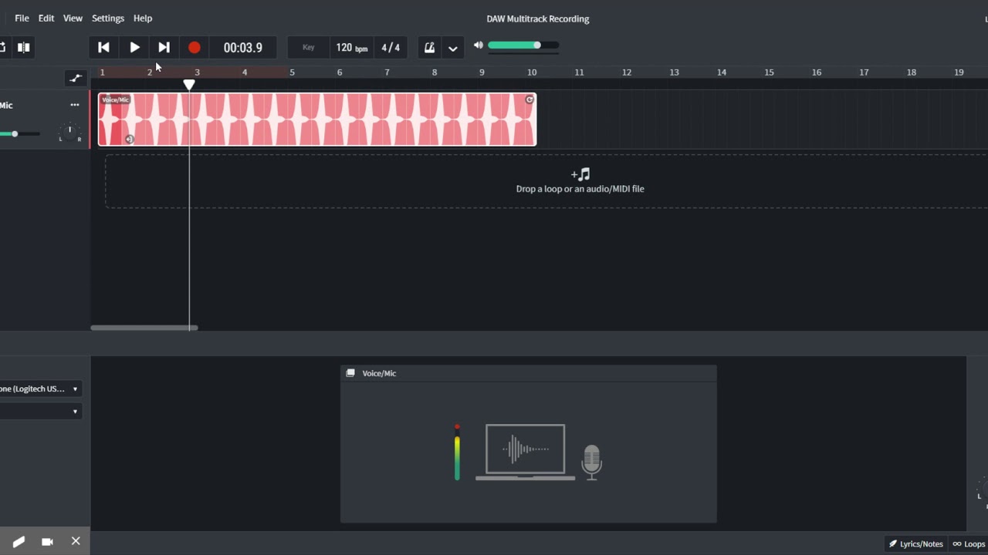Click the Voice/Mic region name label

pos(116,99)
